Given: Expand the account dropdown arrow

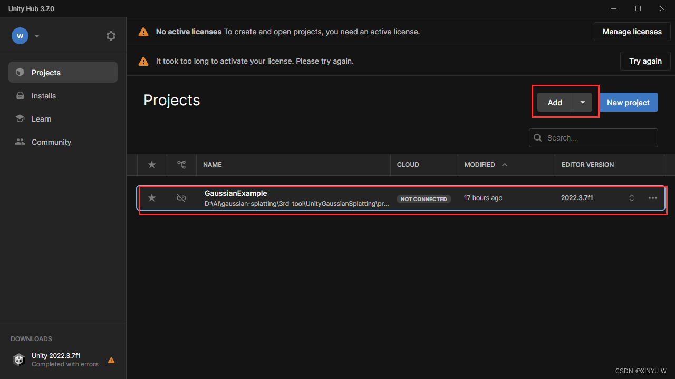Looking at the screenshot, I should (37, 36).
